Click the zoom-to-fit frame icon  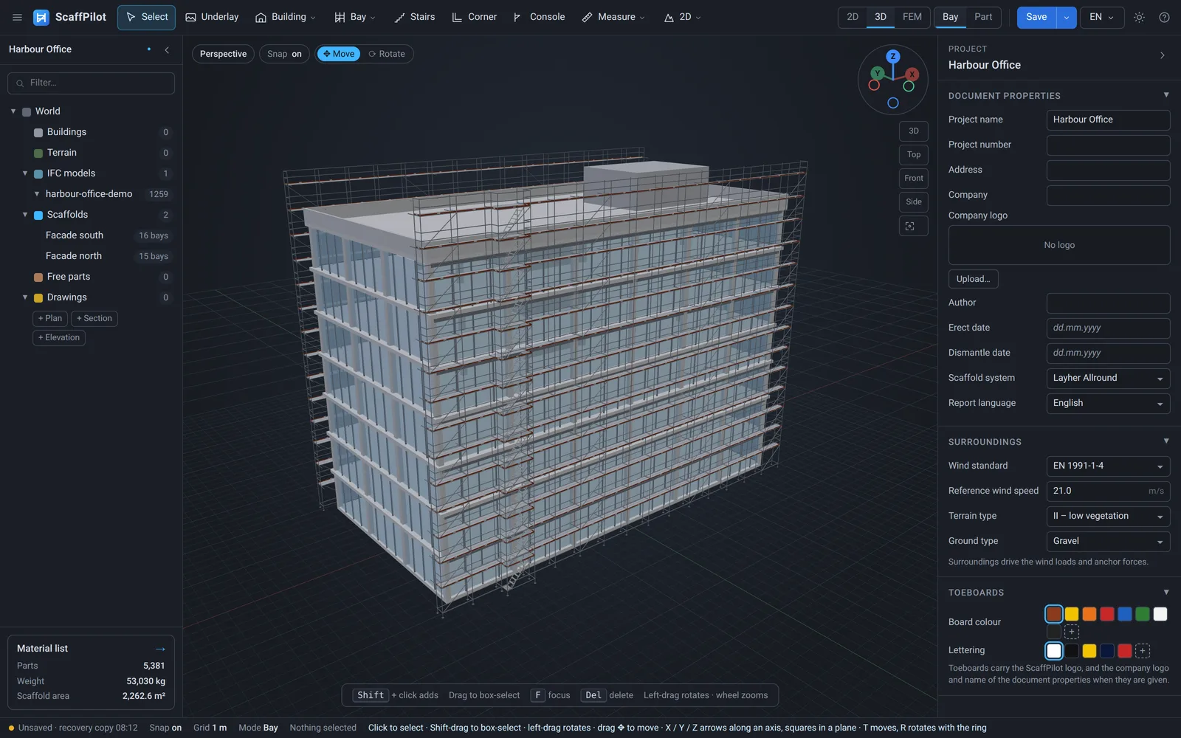914,227
